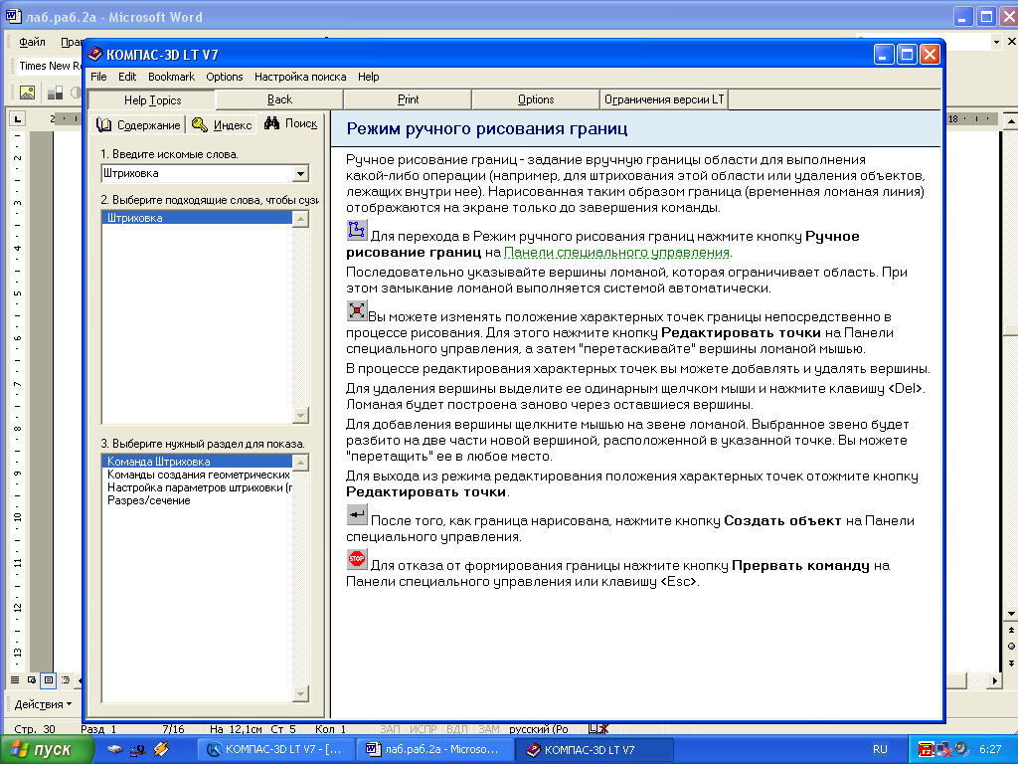Open Word's Файл menu
Image resolution: width=1018 pixels, height=764 pixels.
(x=32, y=42)
